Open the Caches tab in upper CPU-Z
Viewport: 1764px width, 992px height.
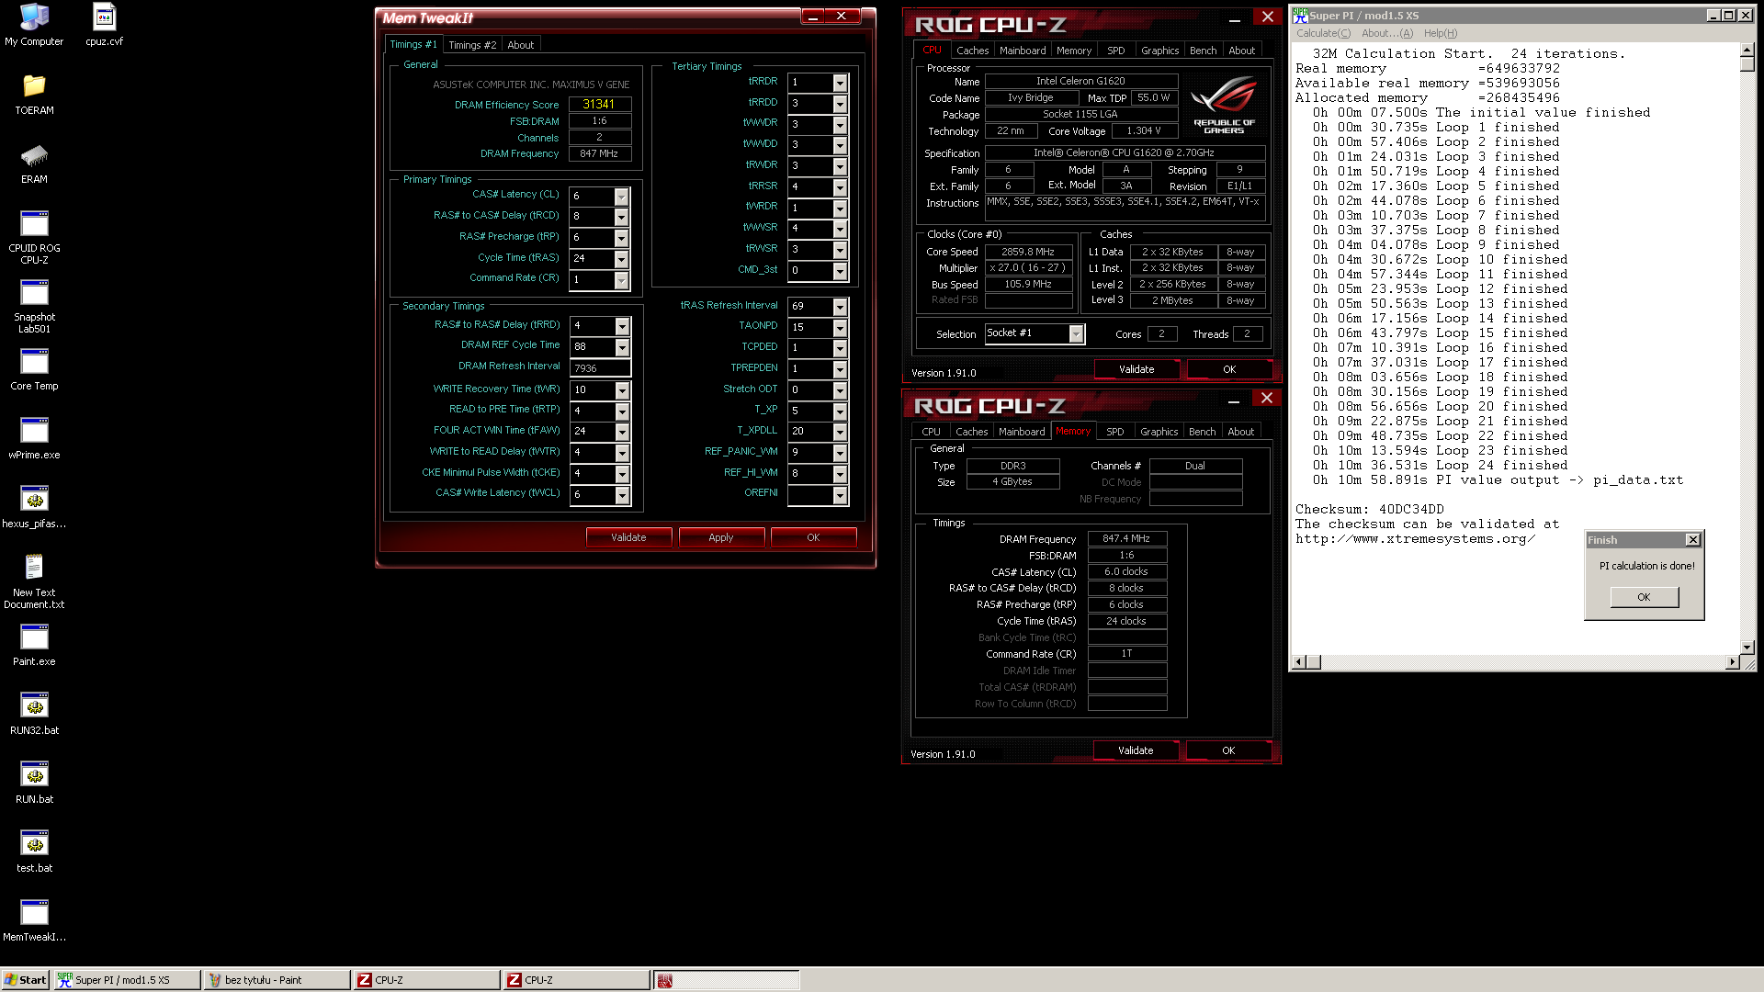coord(972,51)
